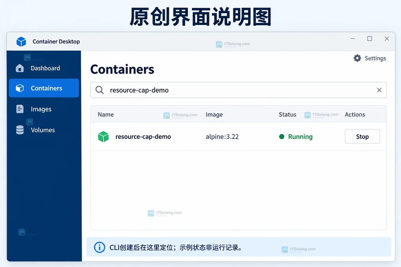
Task: Click the Container Desktop title text
Action: tap(56, 41)
